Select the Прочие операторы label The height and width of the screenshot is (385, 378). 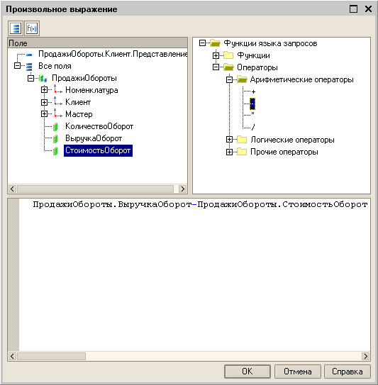[x=284, y=152]
